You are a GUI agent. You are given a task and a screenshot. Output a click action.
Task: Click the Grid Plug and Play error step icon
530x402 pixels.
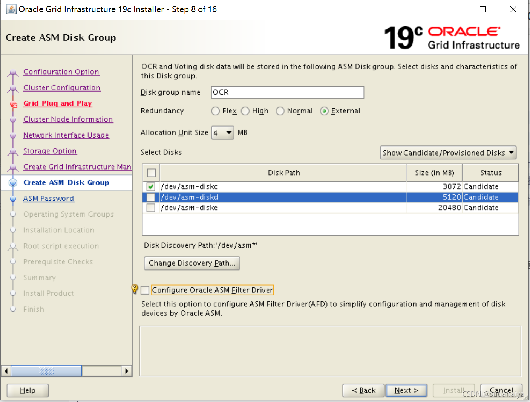pyautogui.click(x=14, y=104)
